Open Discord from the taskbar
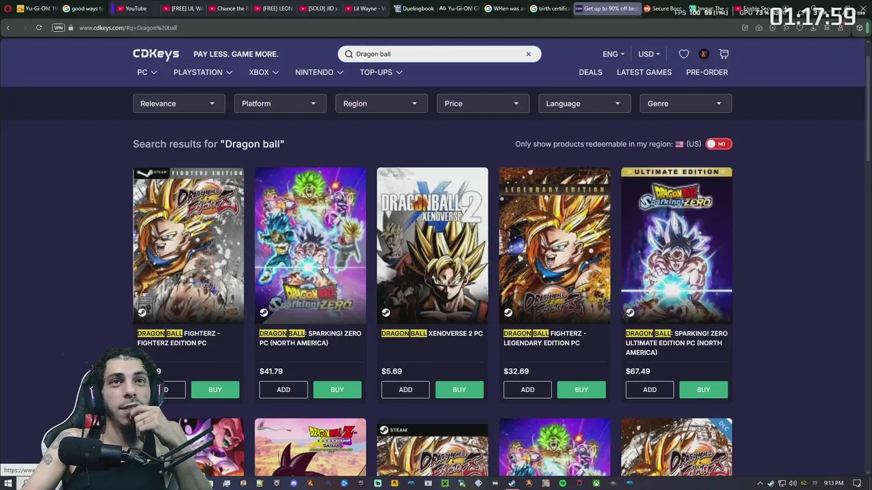This screenshot has width=872, height=490. (x=294, y=483)
